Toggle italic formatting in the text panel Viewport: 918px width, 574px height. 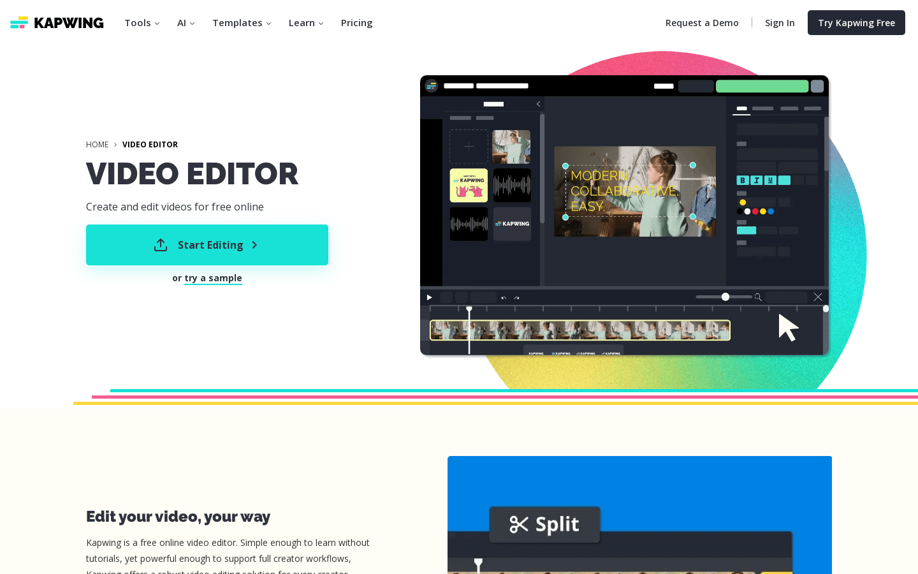click(756, 180)
